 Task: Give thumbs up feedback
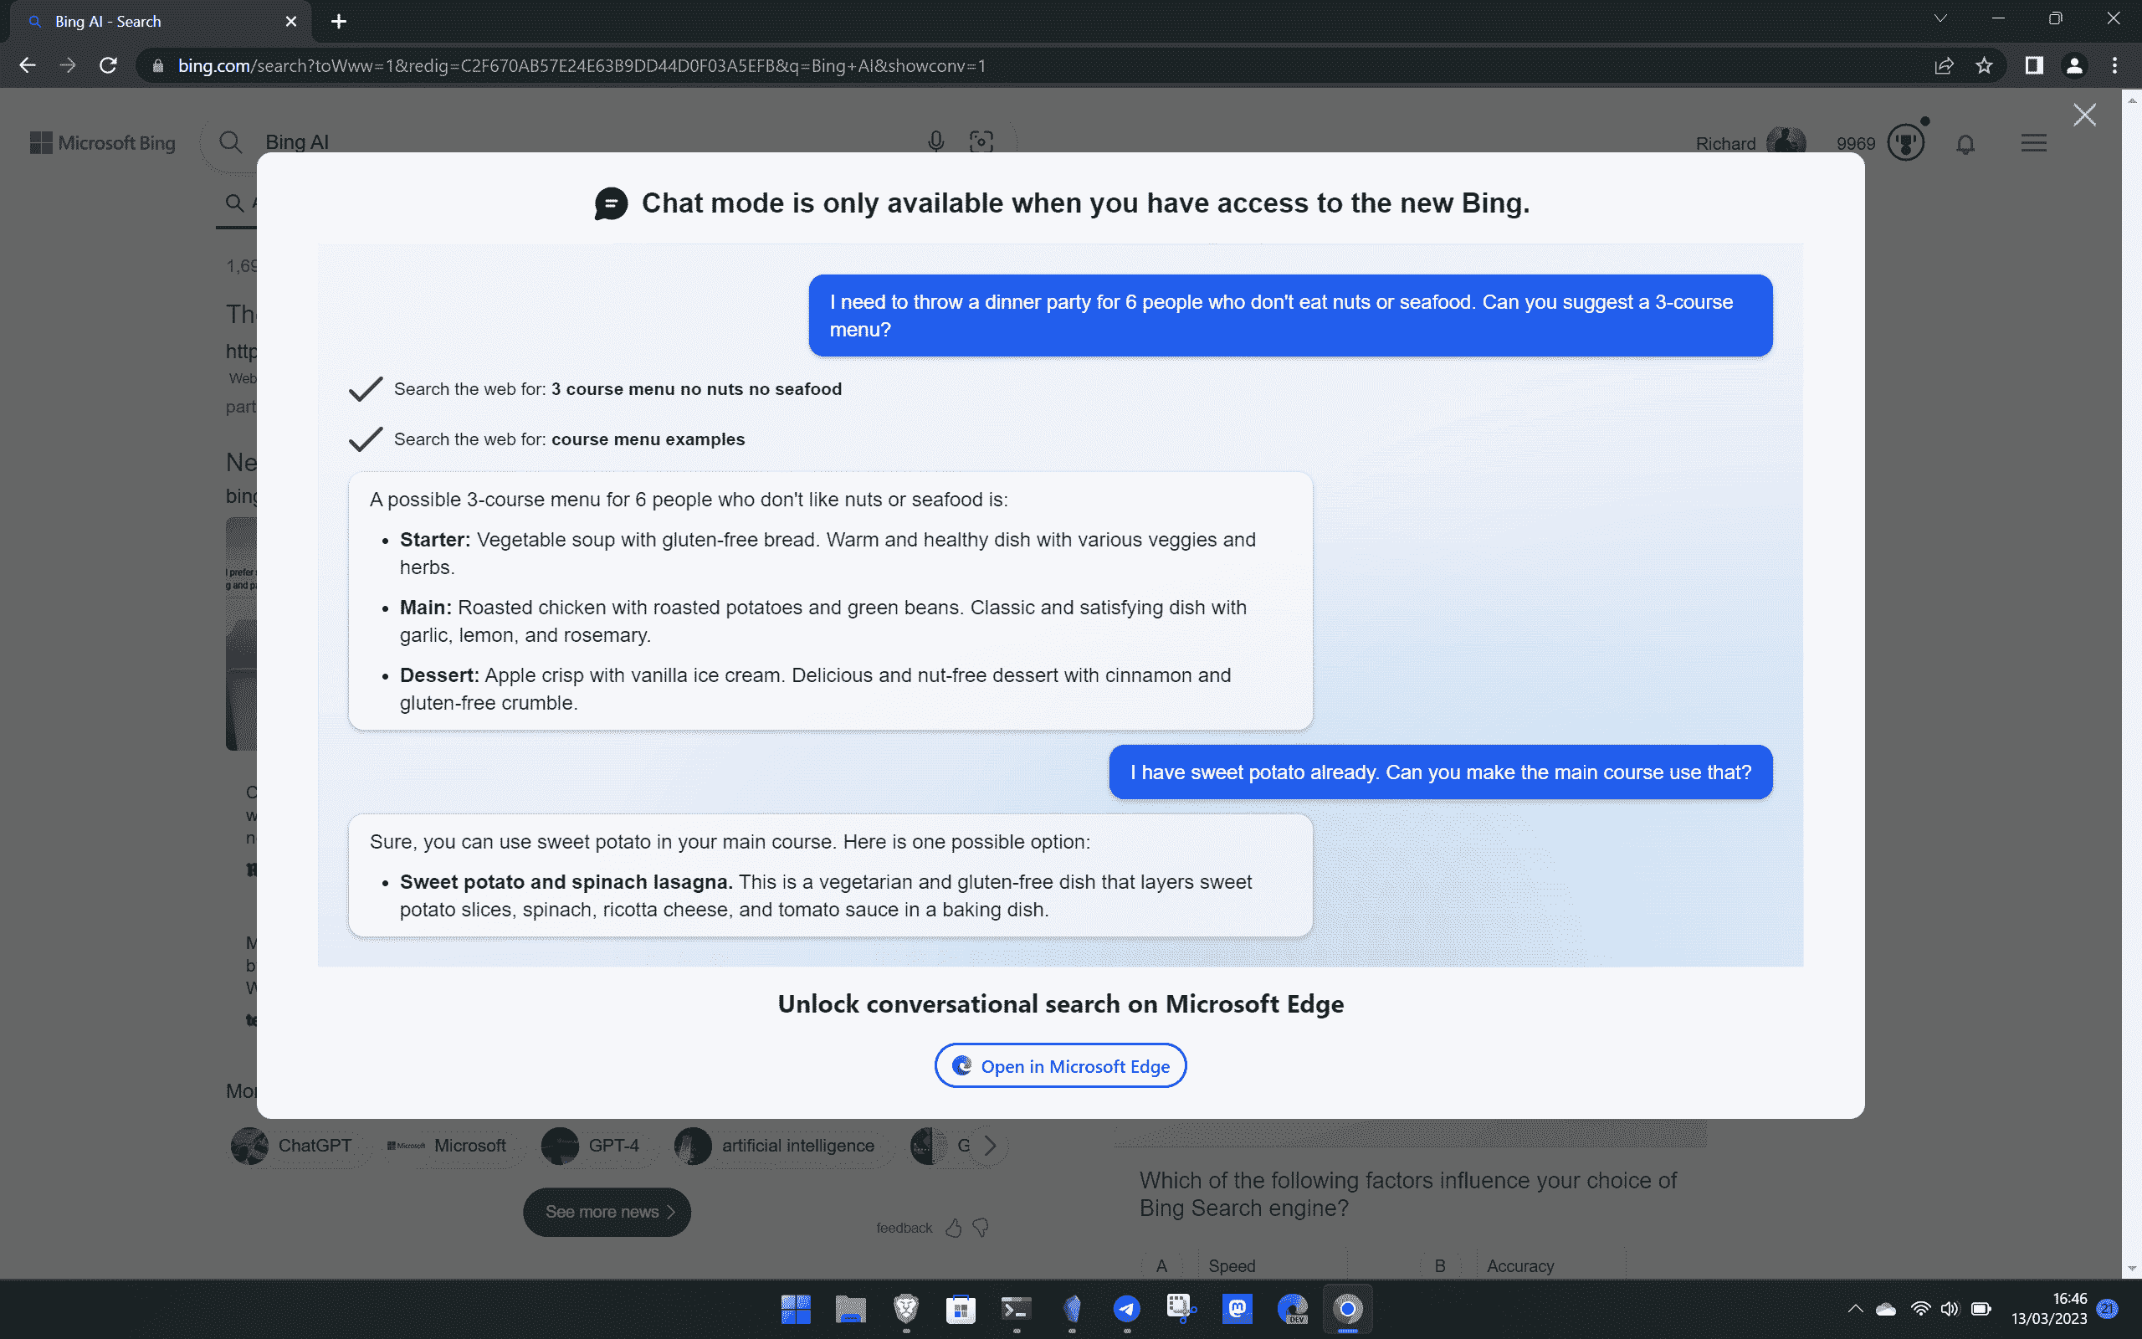tap(953, 1228)
